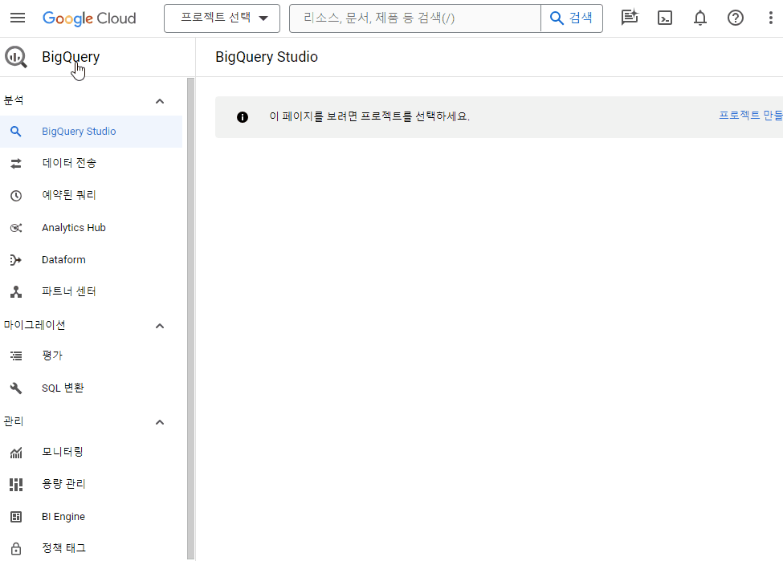Click the 검색 search button
This screenshot has width=783, height=561.
tap(571, 18)
